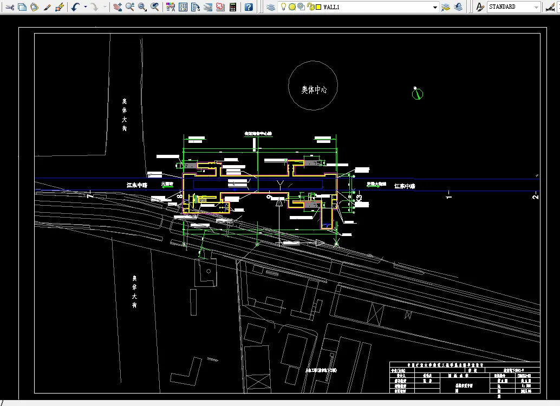Screen dimensions: 560x406
Task: Click the Paste icon
Action: pos(34,7)
